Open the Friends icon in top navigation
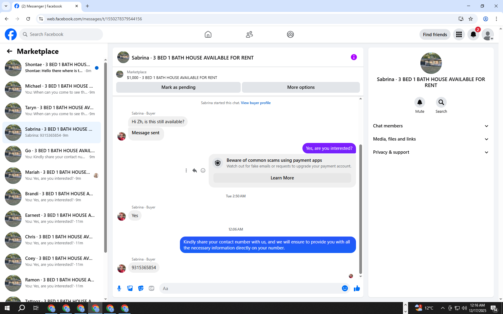This screenshot has height=314, width=503. click(x=249, y=34)
